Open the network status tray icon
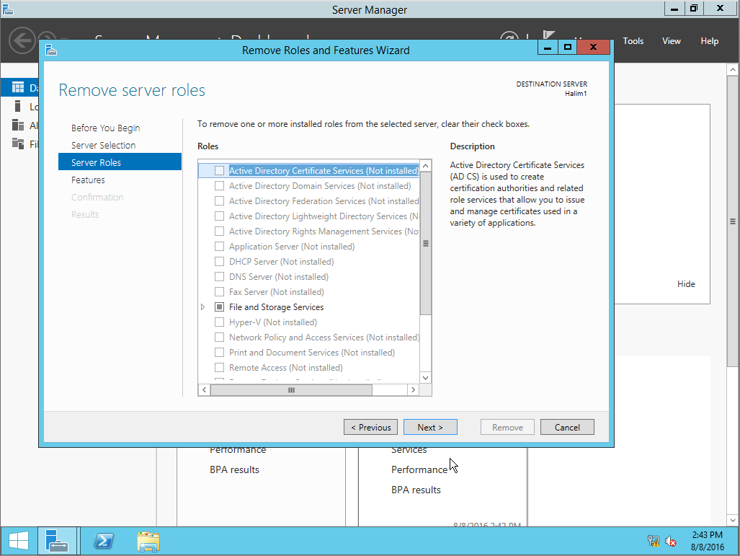The width and height of the screenshot is (740, 556). coord(654,540)
